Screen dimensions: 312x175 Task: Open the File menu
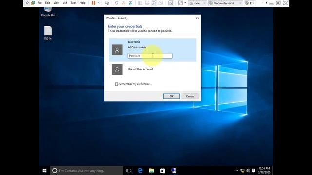tap(39, 3)
